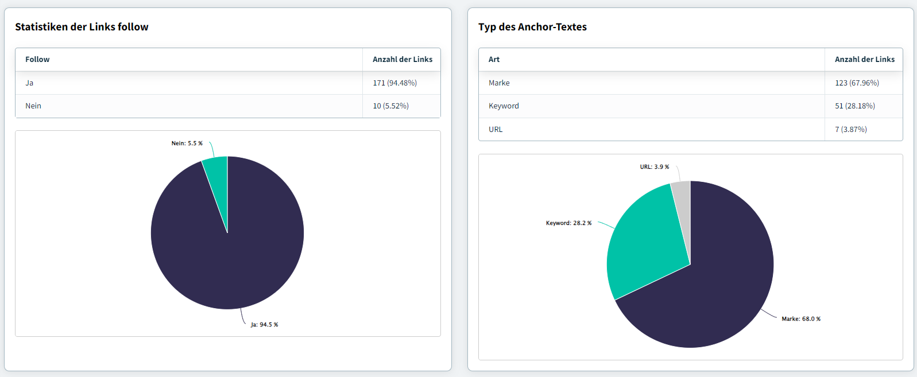Click the 10 (5.52%) link count cell
The width and height of the screenshot is (917, 377).
click(390, 106)
